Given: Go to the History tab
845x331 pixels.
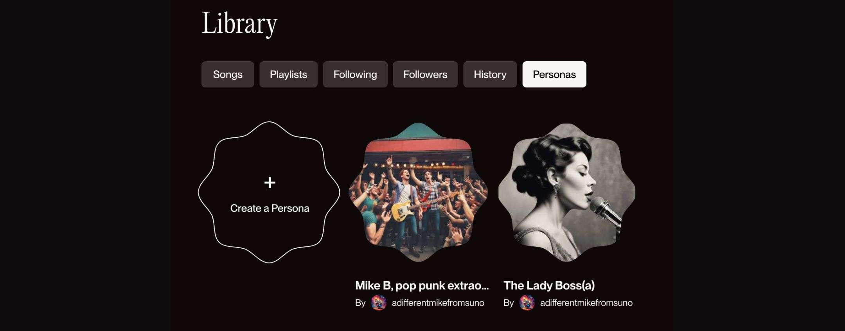Looking at the screenshot, I should tap(490, 75).
